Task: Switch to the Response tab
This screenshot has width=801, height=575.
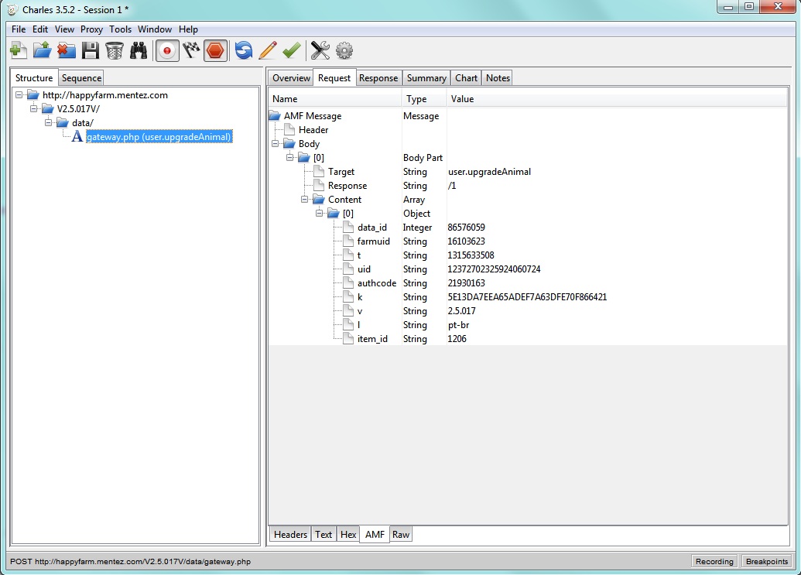Action: tap(378, 77)
